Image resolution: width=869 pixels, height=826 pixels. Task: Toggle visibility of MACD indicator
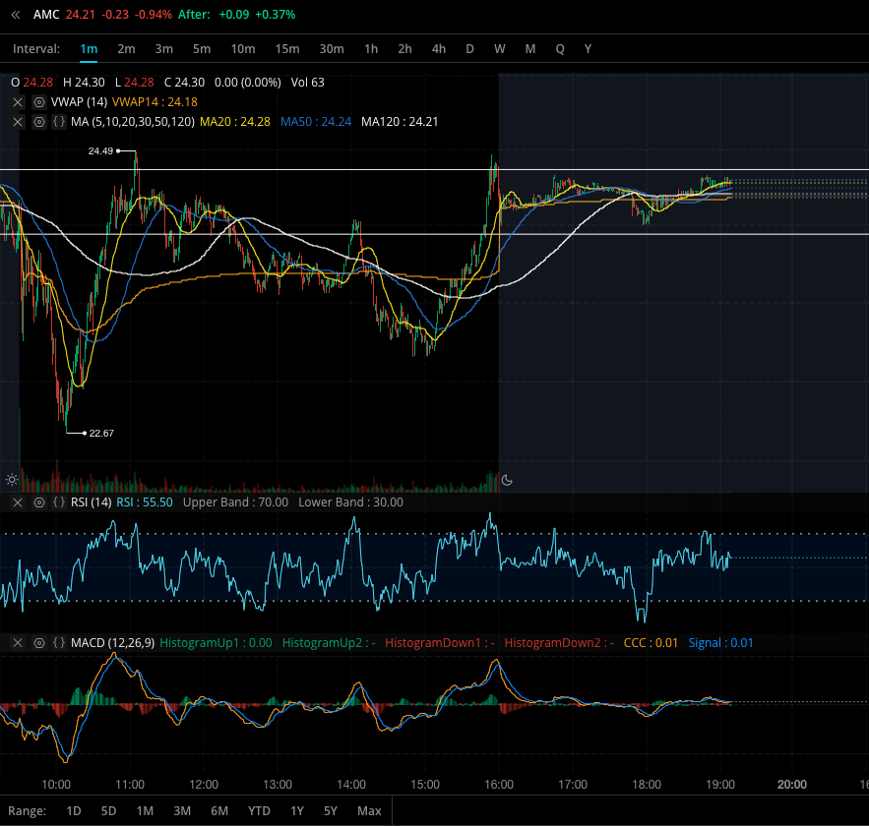coord(38,643)
